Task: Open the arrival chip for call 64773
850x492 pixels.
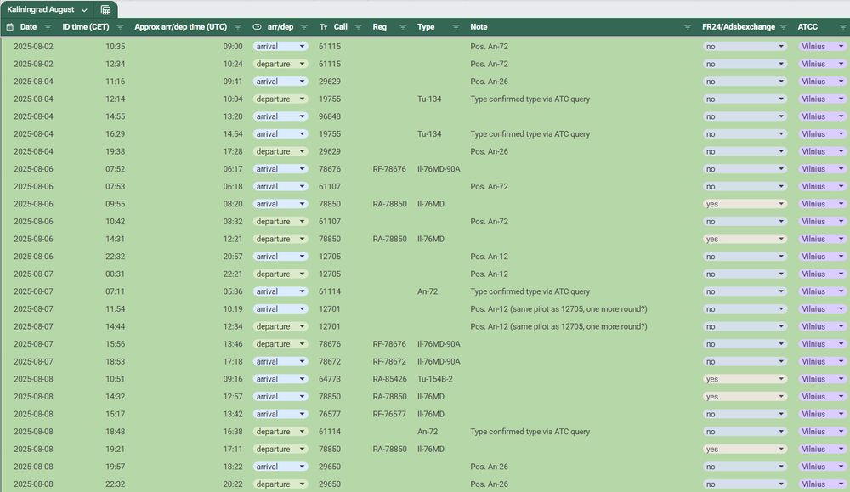Action: 280,379
